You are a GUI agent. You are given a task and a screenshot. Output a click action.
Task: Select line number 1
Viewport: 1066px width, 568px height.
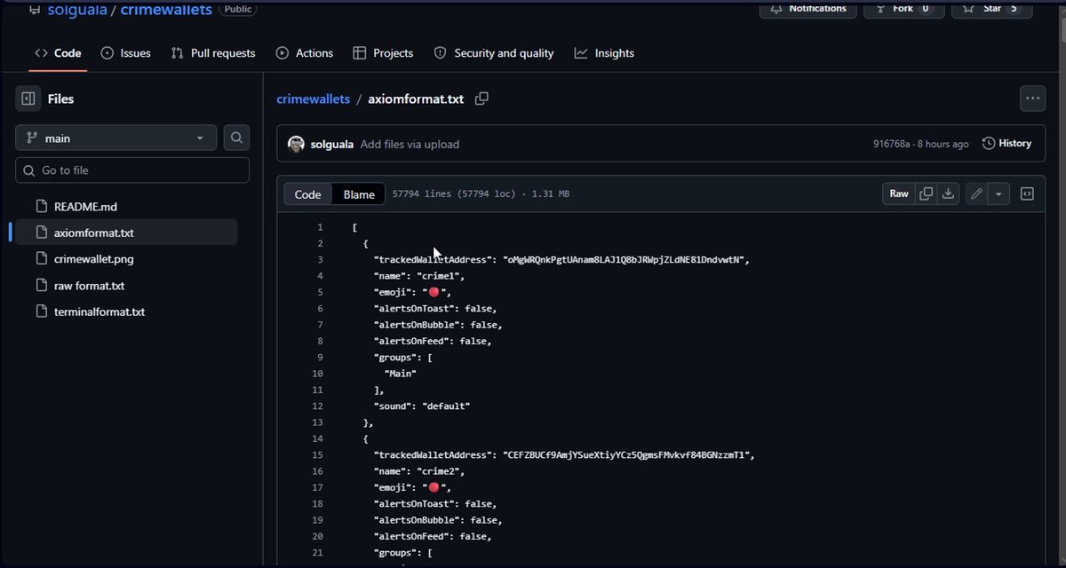[320, 227]
